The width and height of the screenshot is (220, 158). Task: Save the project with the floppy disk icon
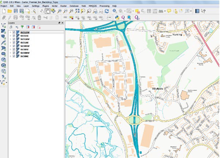tap(16, 11)
